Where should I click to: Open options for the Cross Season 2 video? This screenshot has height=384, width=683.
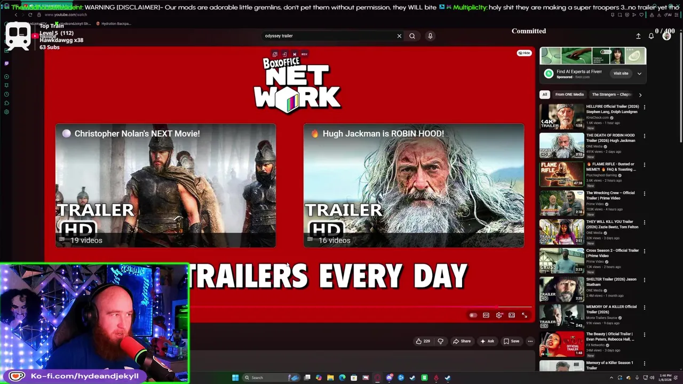(644, 251)
